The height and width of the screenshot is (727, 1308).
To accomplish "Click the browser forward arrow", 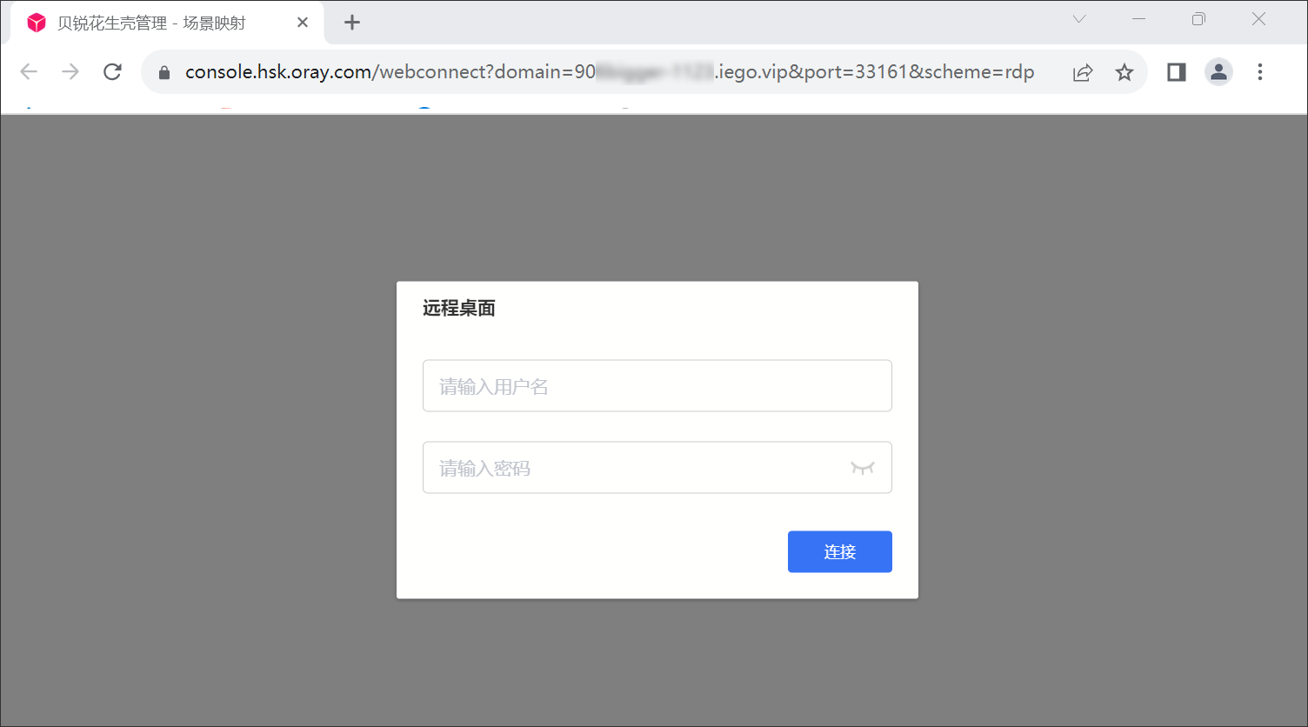I will [x=70, y=72].
